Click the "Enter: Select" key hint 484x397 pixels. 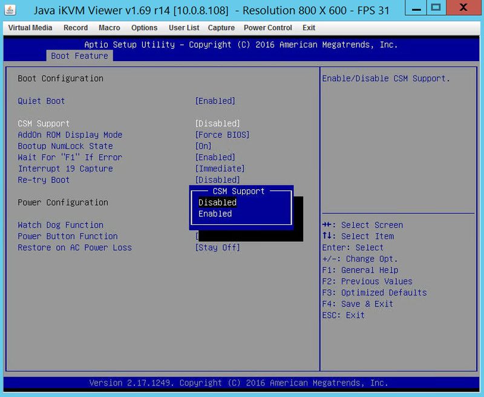point(353,248)
